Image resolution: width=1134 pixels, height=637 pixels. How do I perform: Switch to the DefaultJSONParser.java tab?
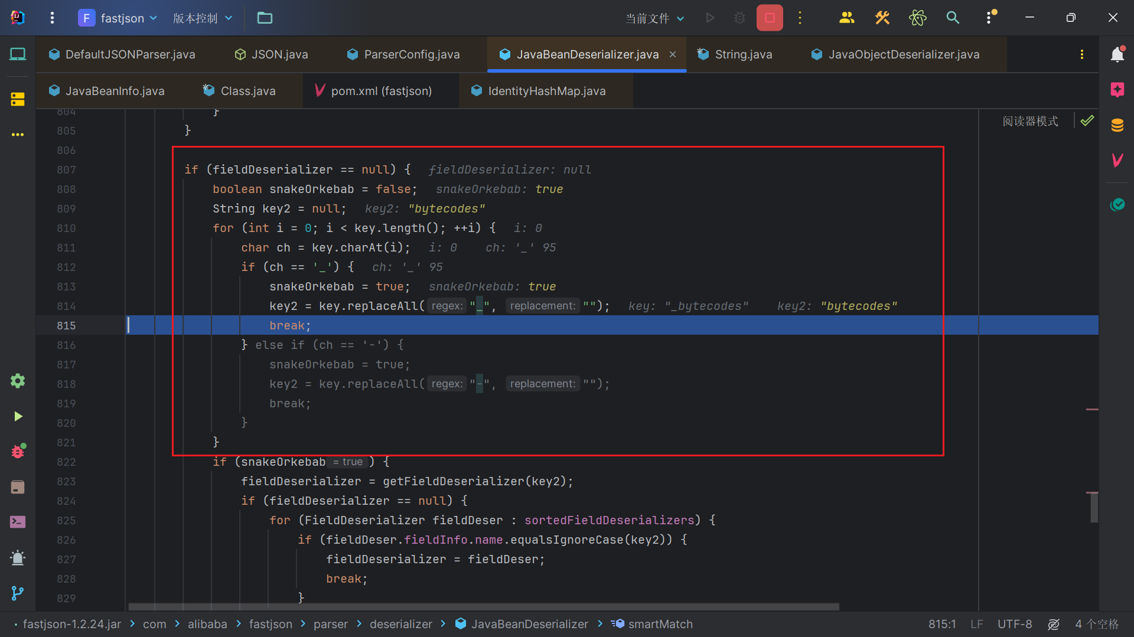(x=122, y=54)
